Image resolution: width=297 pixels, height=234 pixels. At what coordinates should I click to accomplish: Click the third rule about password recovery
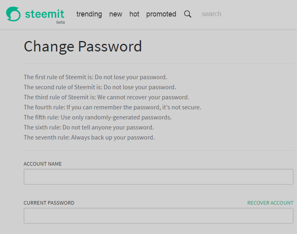(x=106, y=97)
